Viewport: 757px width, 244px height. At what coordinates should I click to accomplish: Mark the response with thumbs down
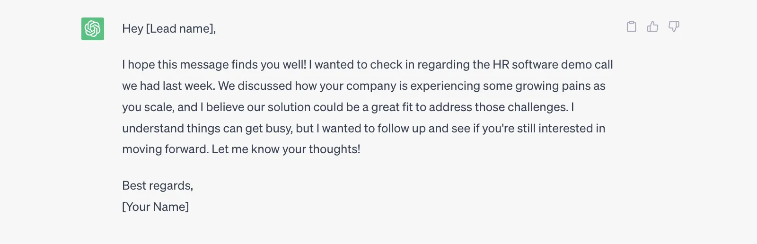click(674, 26)
